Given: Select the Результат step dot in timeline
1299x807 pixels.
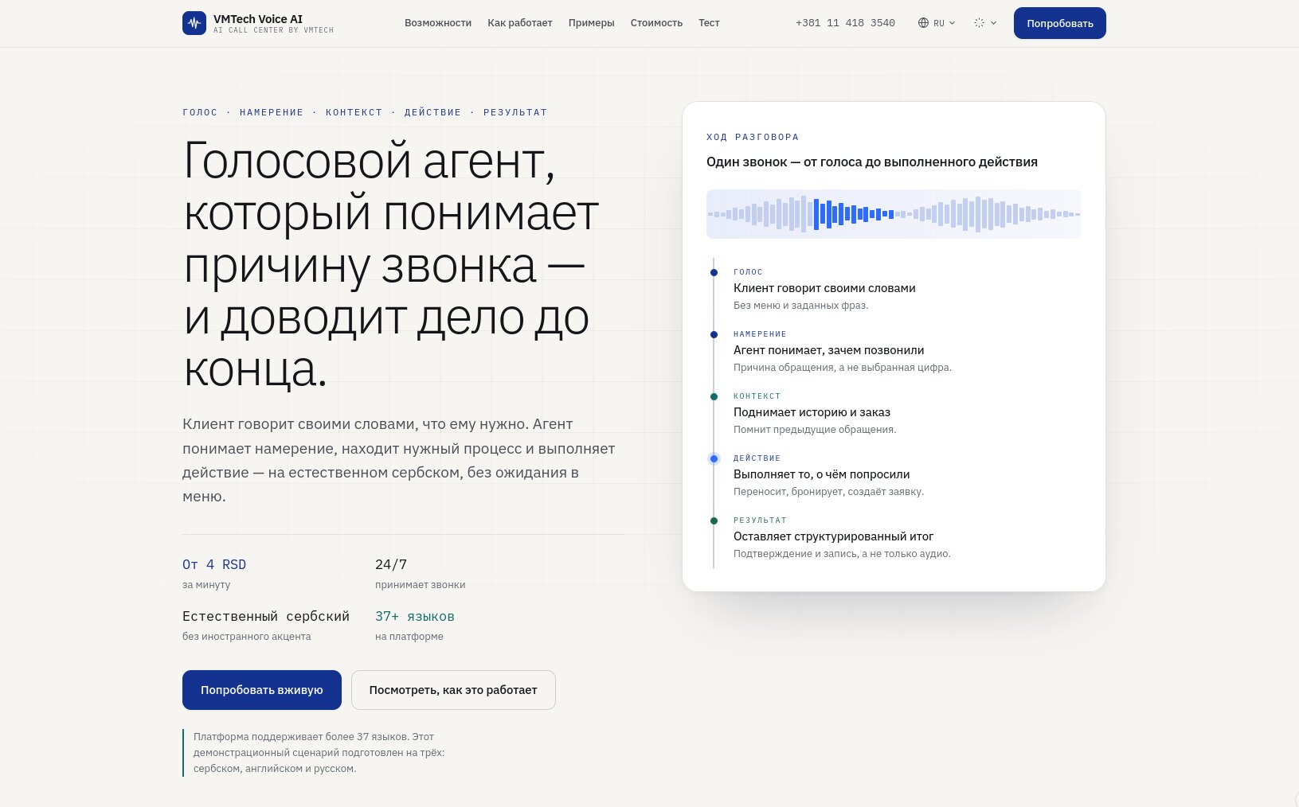Looking at the screenshot, I should (x=714, y=520).
